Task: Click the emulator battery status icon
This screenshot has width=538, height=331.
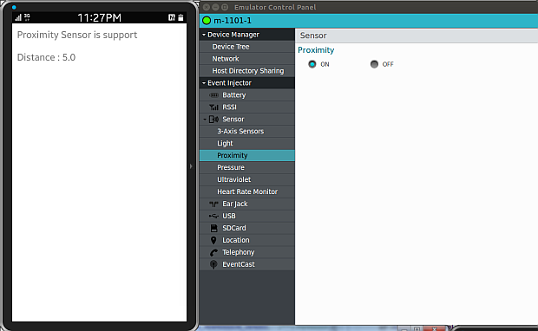Action: [180, 17]
